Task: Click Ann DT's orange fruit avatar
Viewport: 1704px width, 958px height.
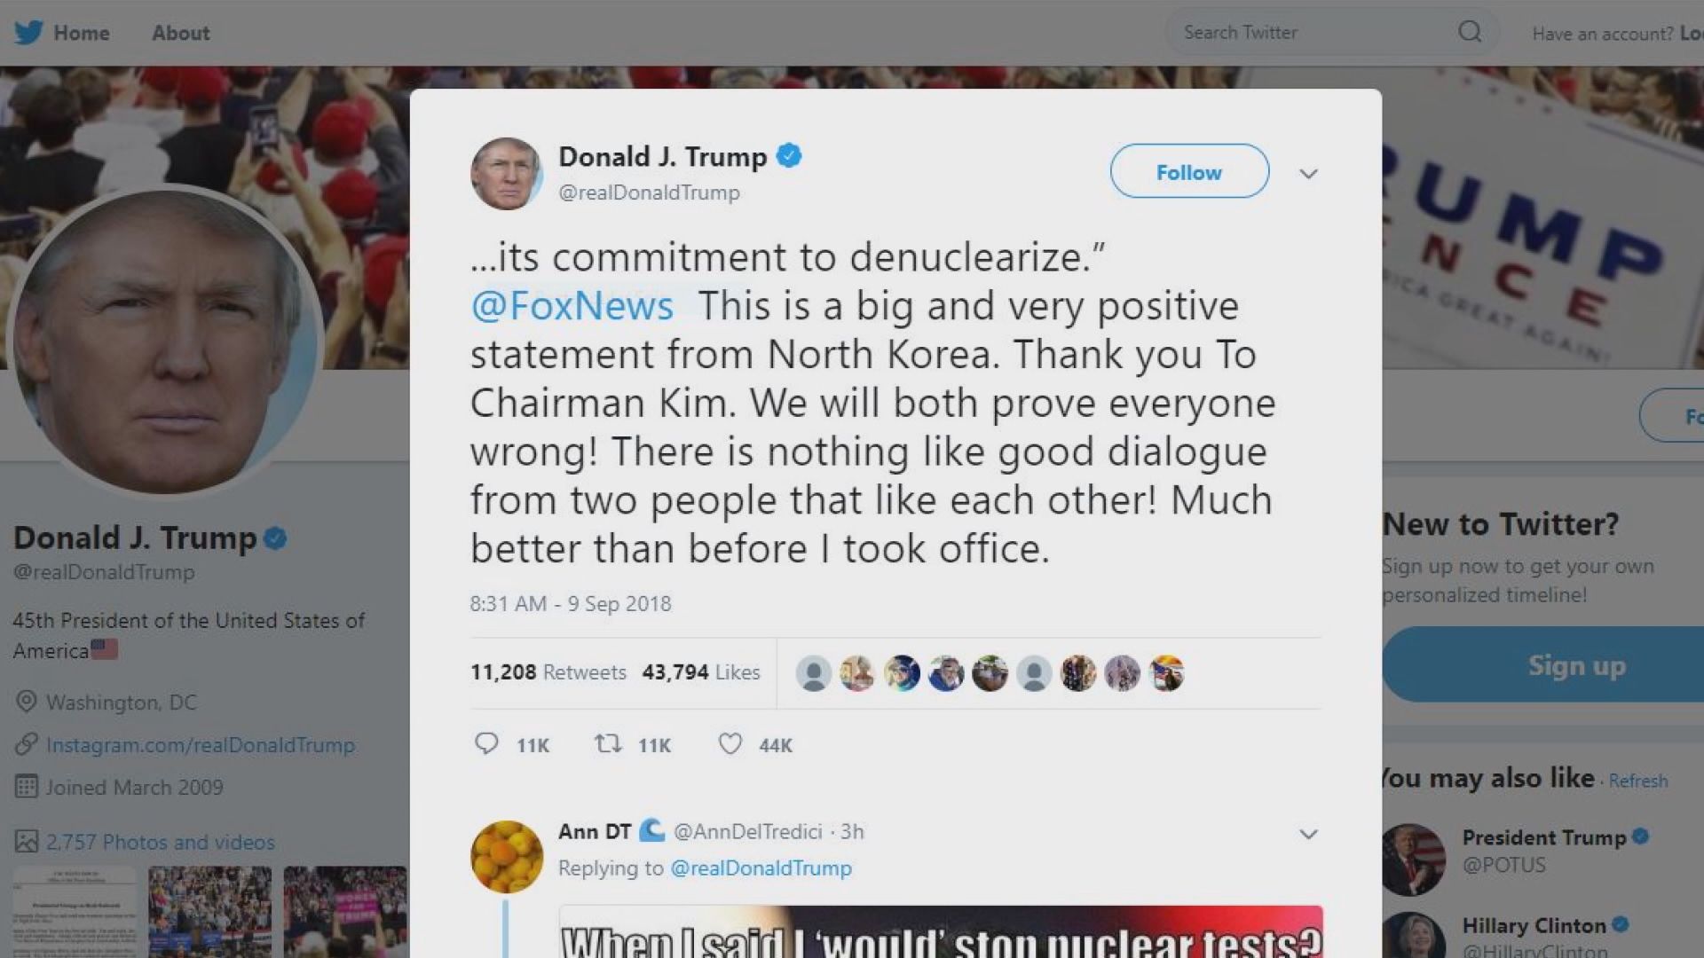Action: tap(506, 856)
